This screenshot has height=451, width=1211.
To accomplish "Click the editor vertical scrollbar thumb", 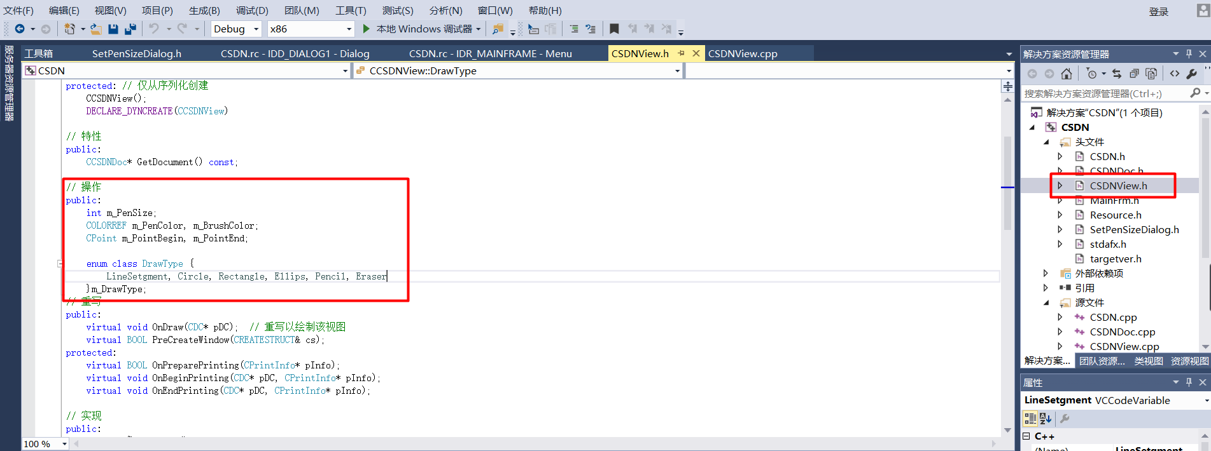I will tap(1007, 183).
